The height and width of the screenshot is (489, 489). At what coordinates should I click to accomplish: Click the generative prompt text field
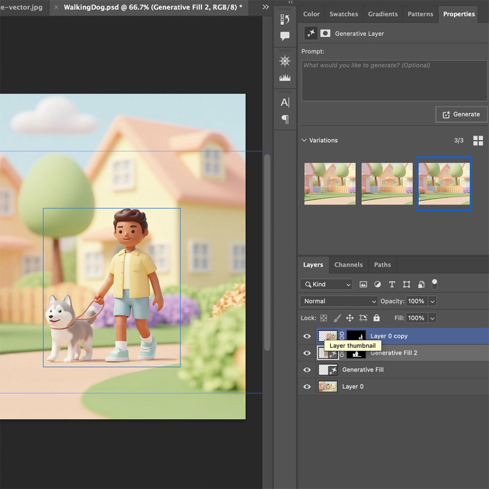coord(394,80)
